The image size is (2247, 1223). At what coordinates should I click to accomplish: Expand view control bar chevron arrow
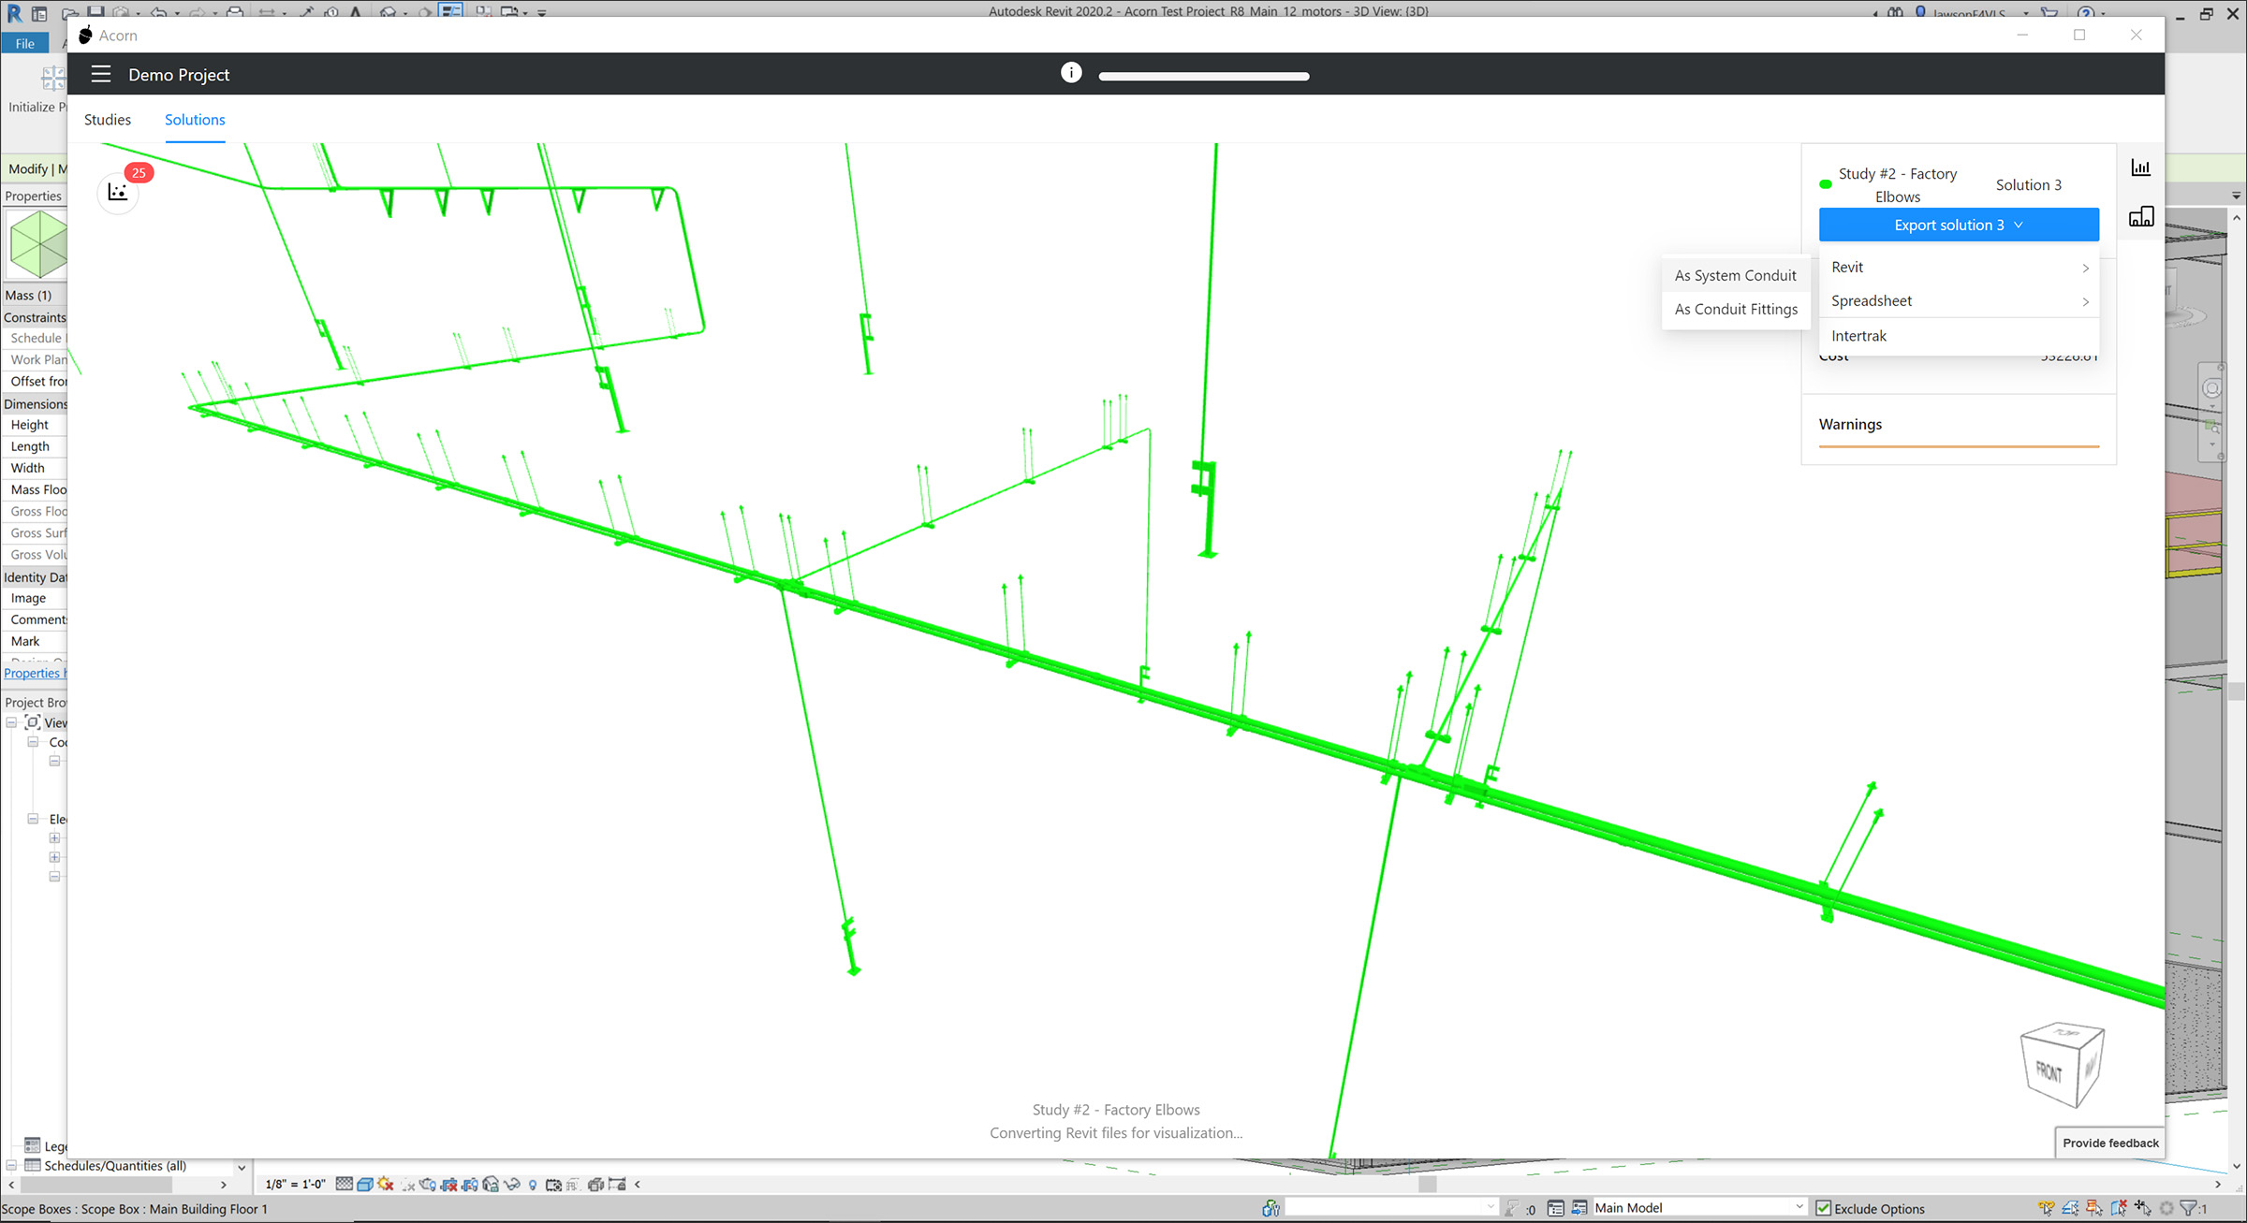point(638,1185)
